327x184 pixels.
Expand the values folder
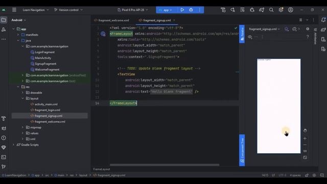click(22, 133)
